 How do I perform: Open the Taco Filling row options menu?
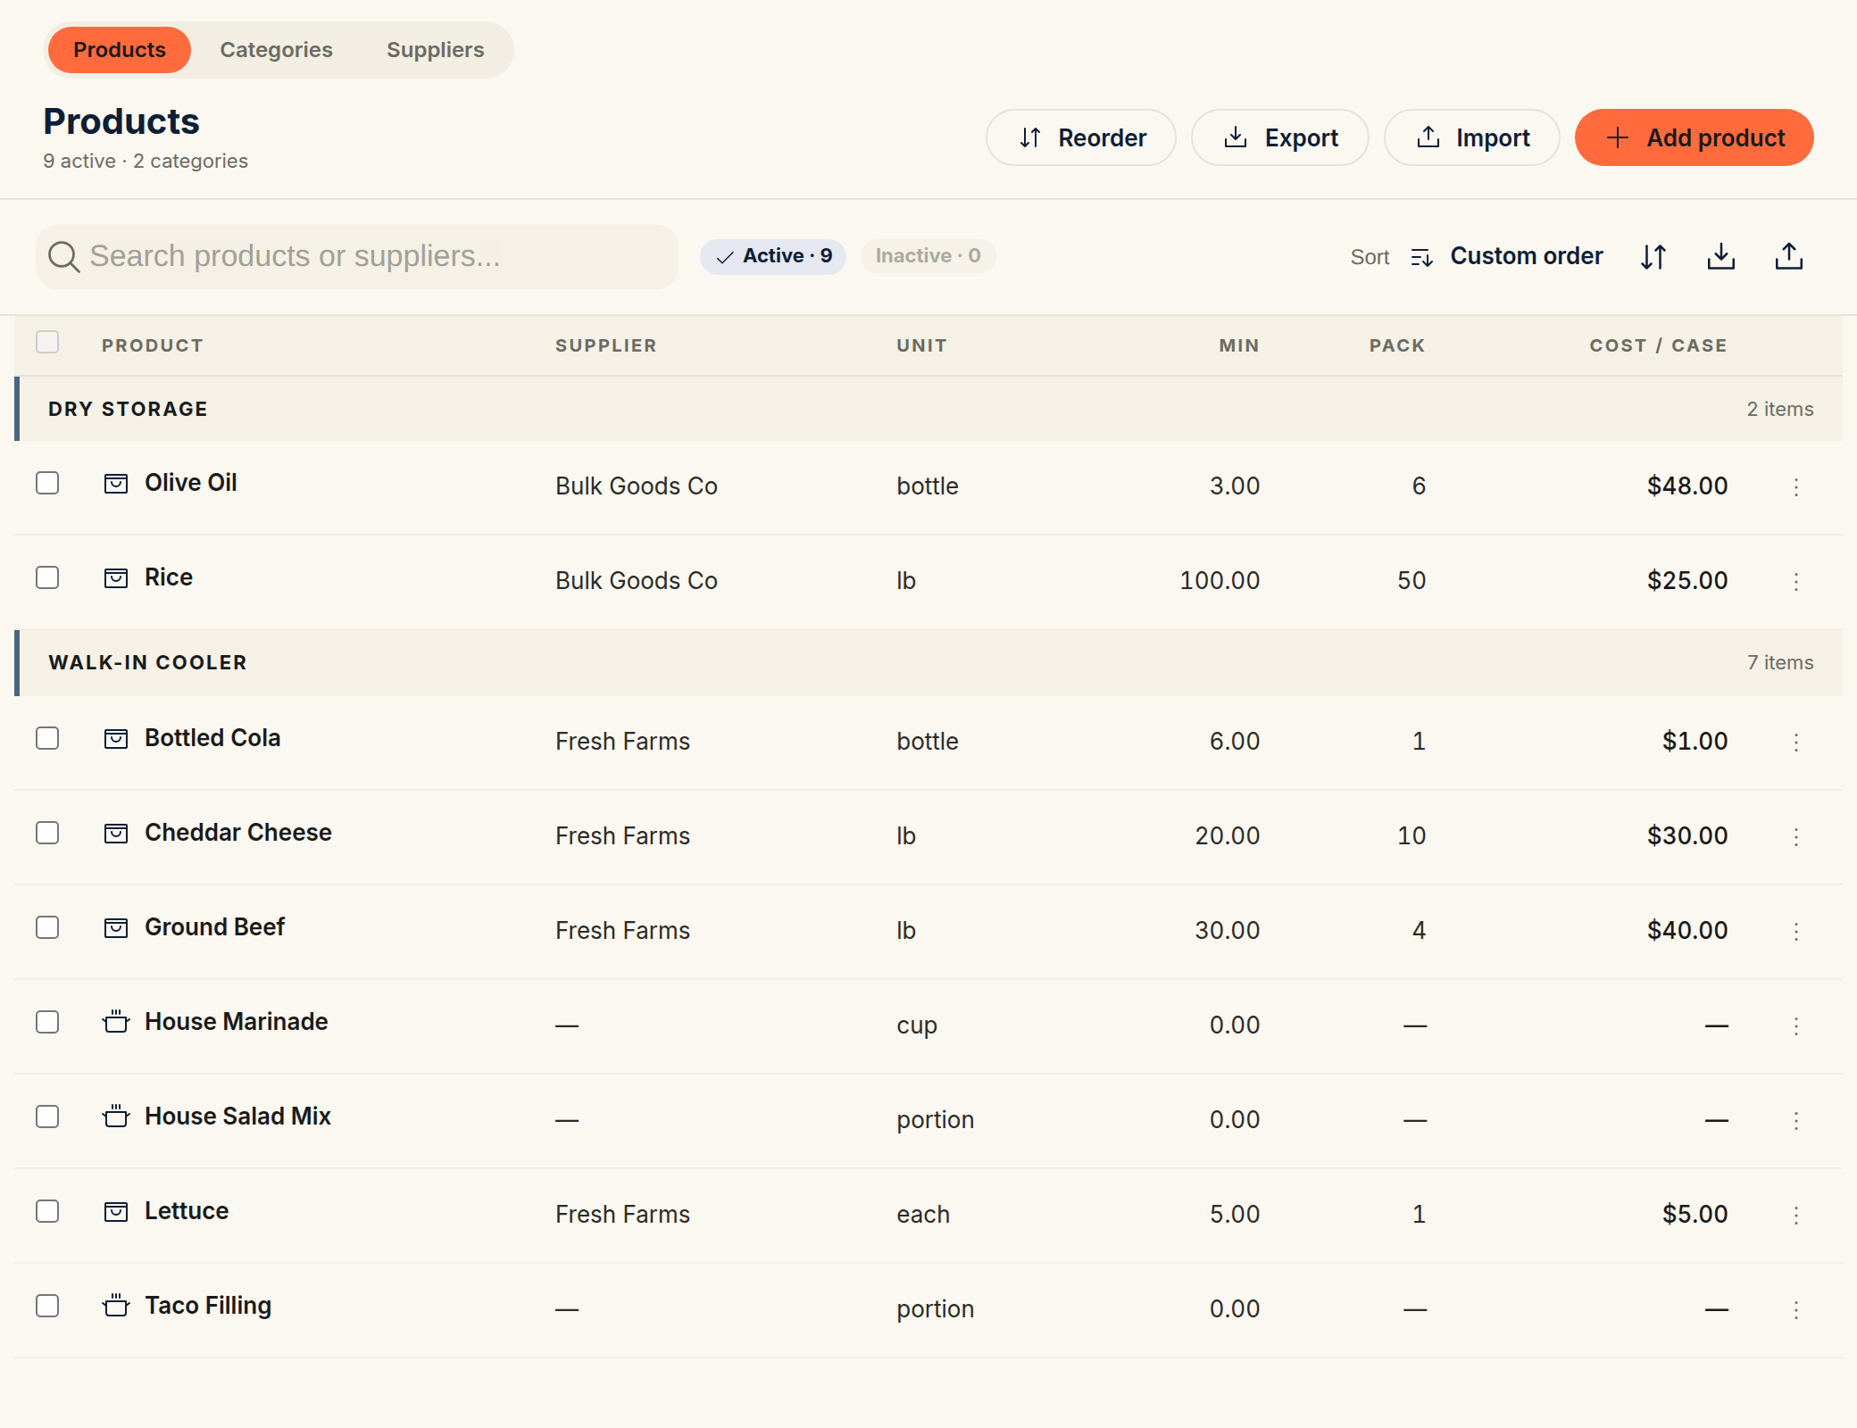coord(1795,1309)
